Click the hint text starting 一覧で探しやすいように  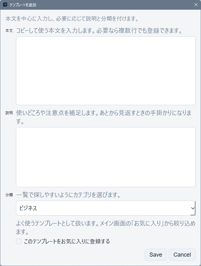click(x=68, y=195)
